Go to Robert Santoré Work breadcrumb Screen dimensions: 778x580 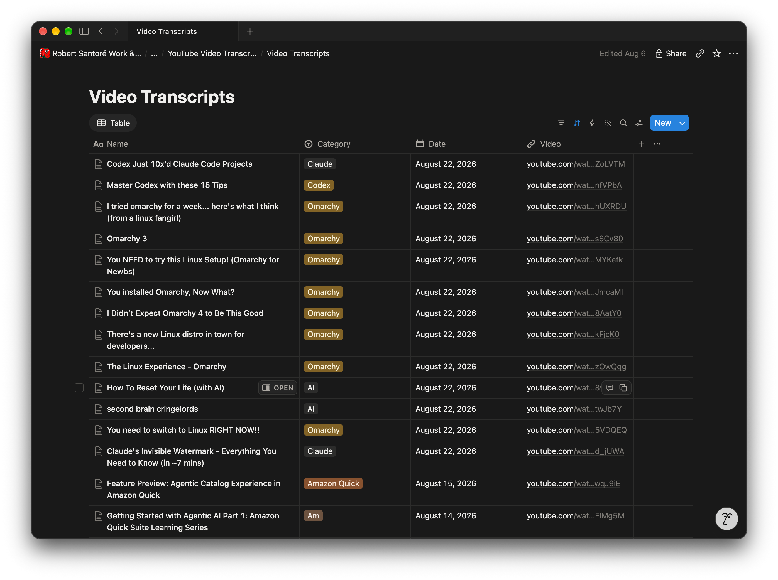point(90,53)
